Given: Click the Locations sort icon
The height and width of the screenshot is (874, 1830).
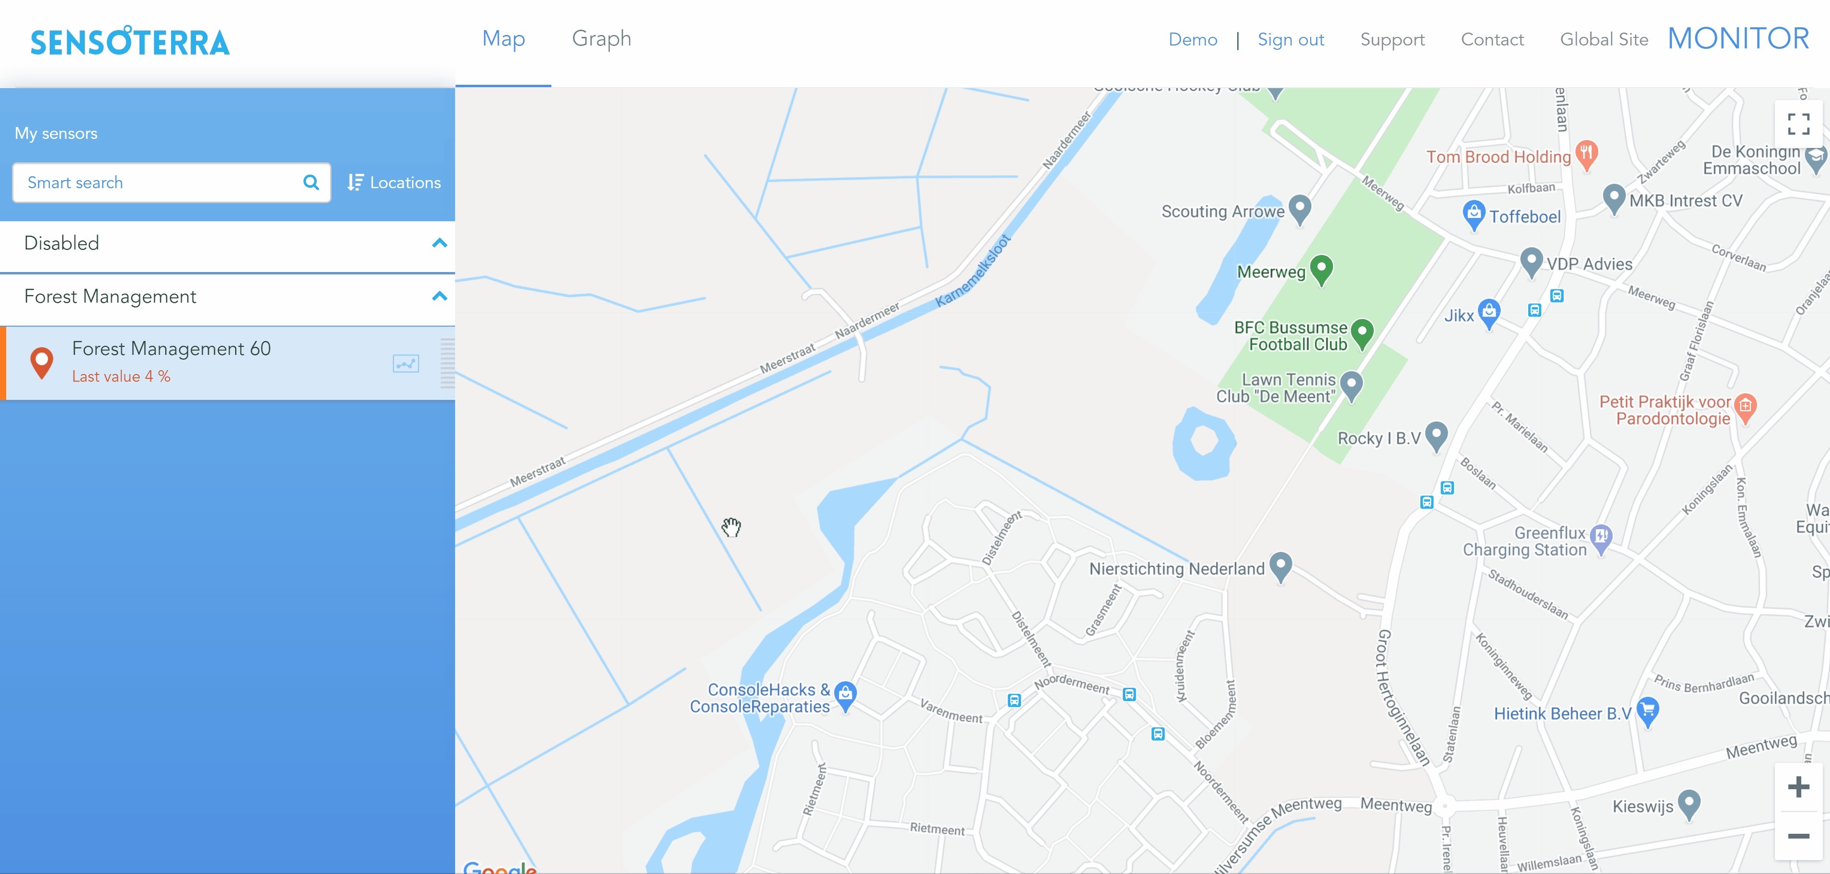Looking at the screenshot, I should [355, 182].
